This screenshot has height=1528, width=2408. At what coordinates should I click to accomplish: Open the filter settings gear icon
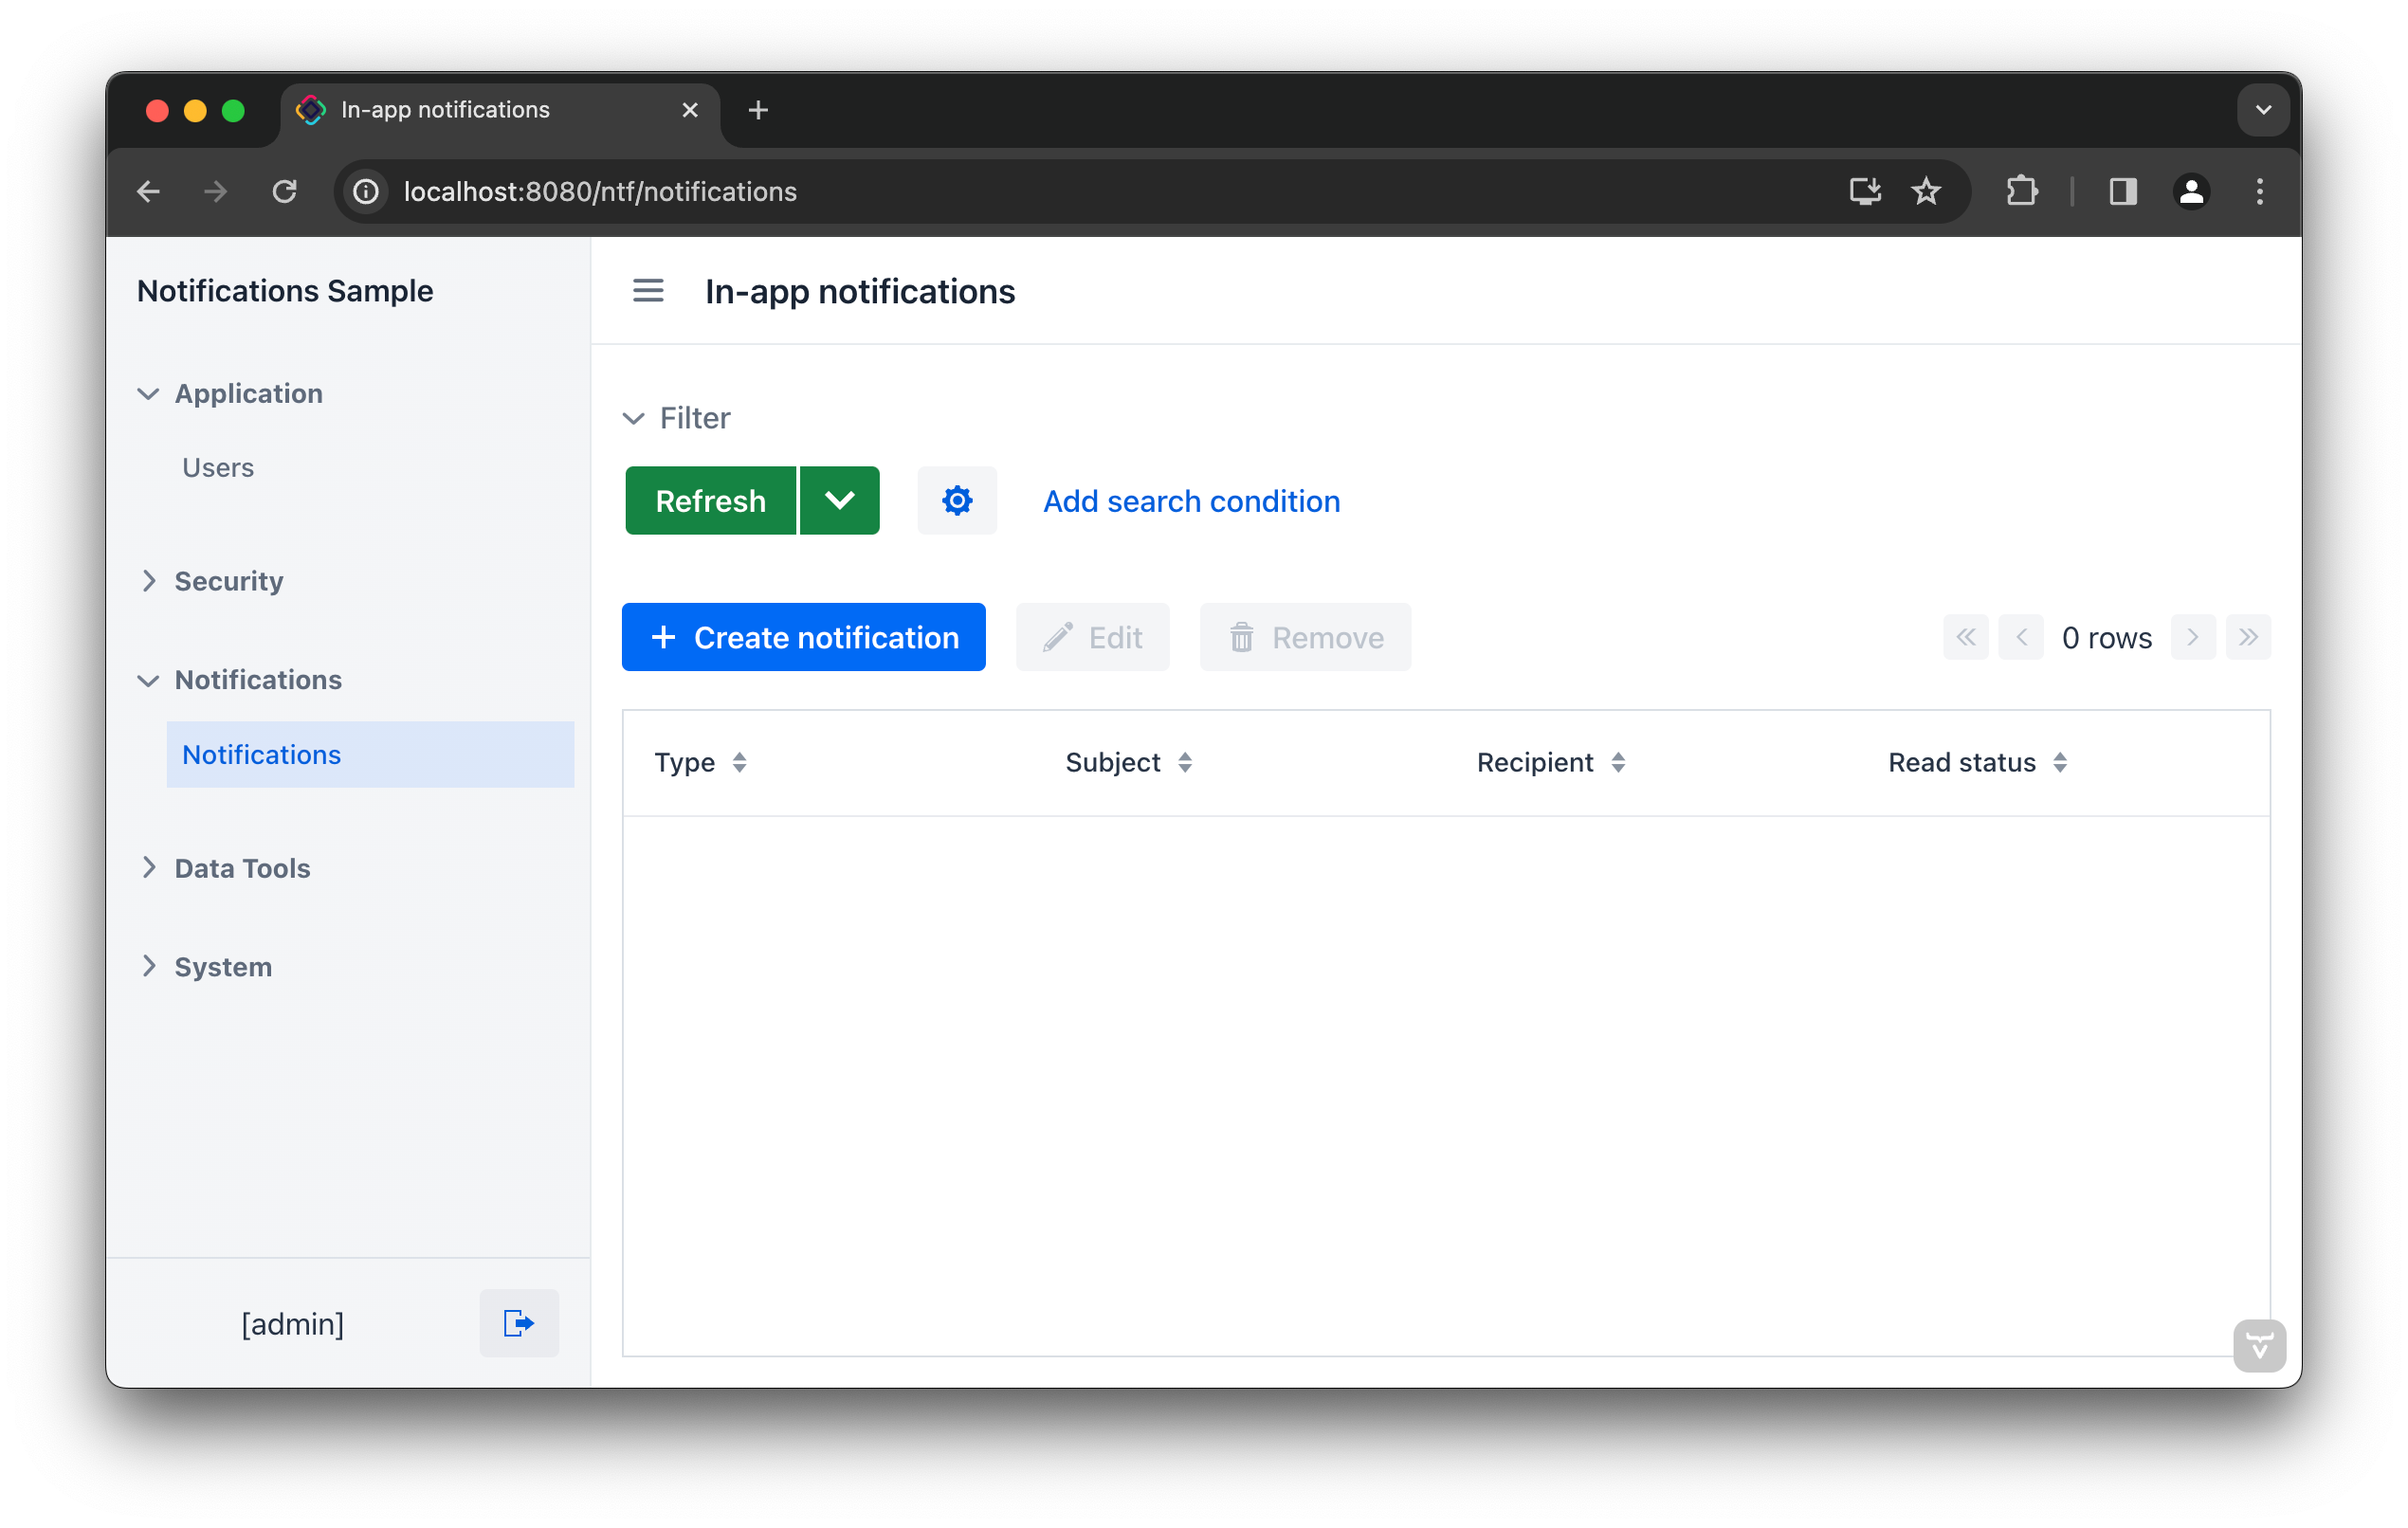coord(957,500)
